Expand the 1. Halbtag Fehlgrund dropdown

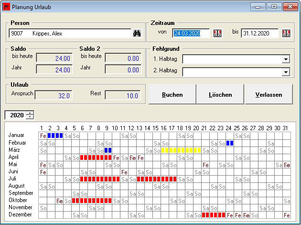[x=286, y=59]
